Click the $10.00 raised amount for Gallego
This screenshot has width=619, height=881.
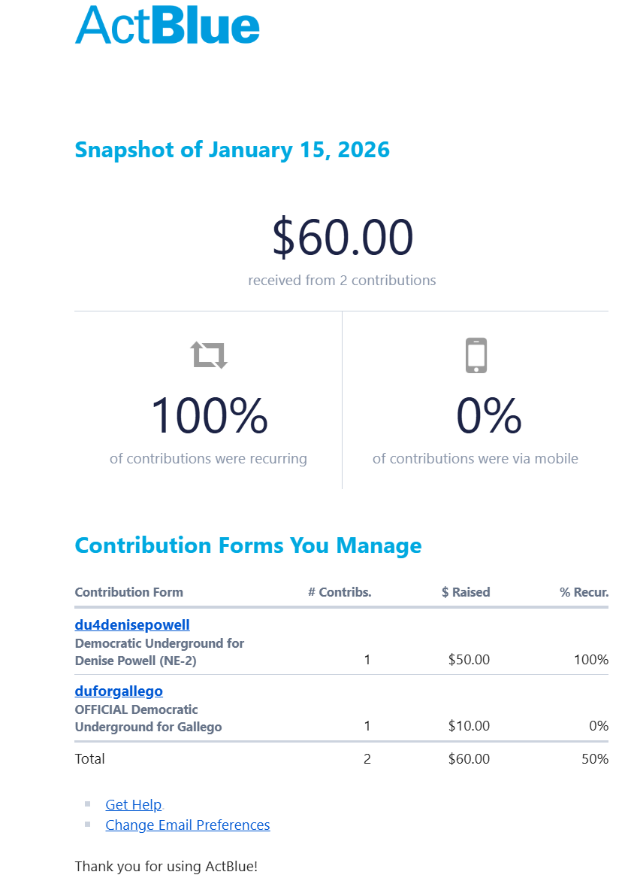pyautogui.click(x=469, y=726)
